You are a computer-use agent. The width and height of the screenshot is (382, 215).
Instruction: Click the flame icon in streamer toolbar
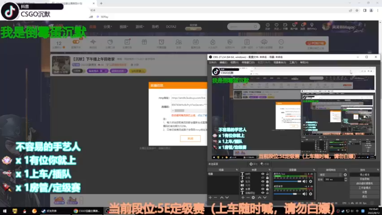212,42
